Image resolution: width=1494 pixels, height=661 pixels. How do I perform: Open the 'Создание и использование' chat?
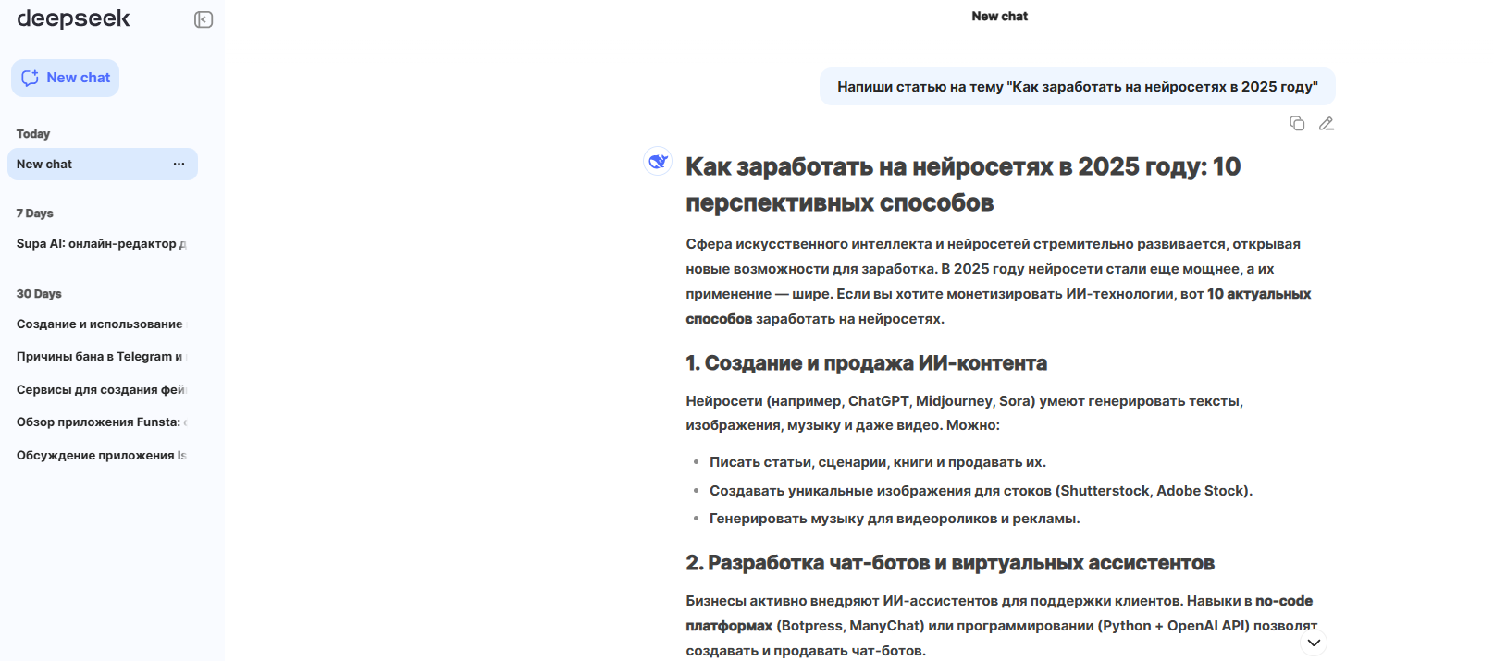pyautogui.click(x=102, y=324)
